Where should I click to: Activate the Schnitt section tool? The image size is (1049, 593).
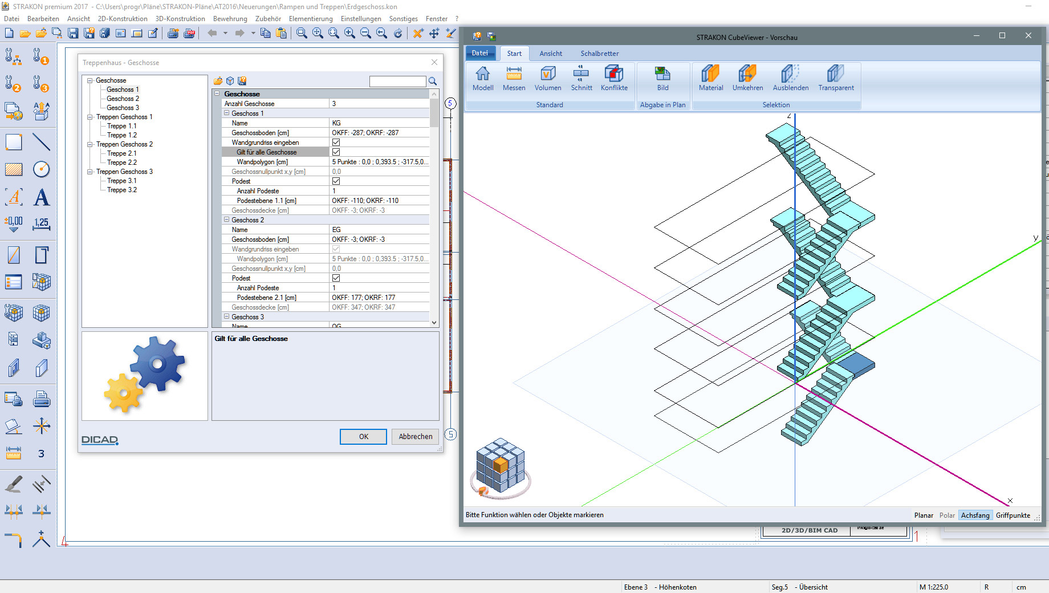click(581, 78)
